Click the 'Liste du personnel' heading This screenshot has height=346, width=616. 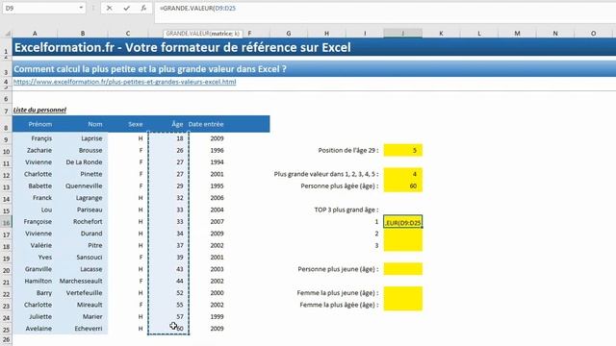39,110
